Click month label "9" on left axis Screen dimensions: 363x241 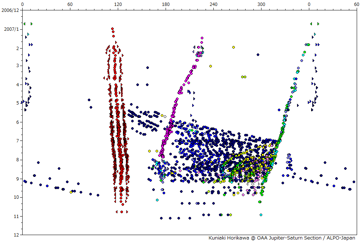point(18,179)
